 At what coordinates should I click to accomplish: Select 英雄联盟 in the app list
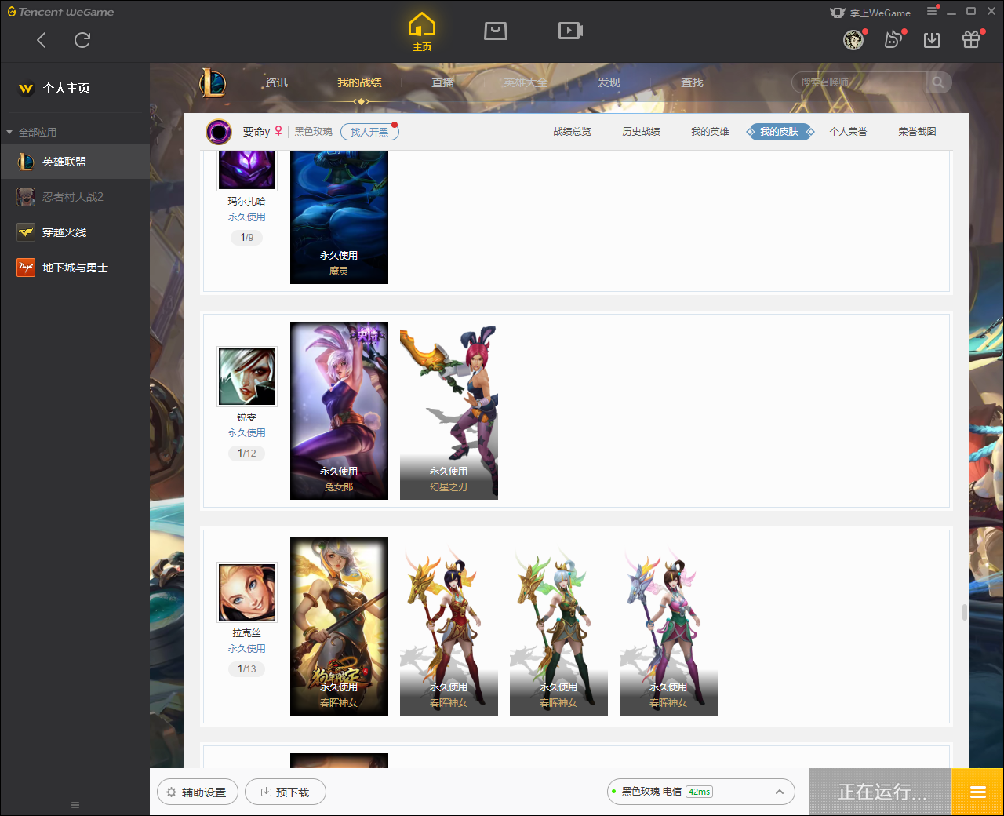pos(75,162)
